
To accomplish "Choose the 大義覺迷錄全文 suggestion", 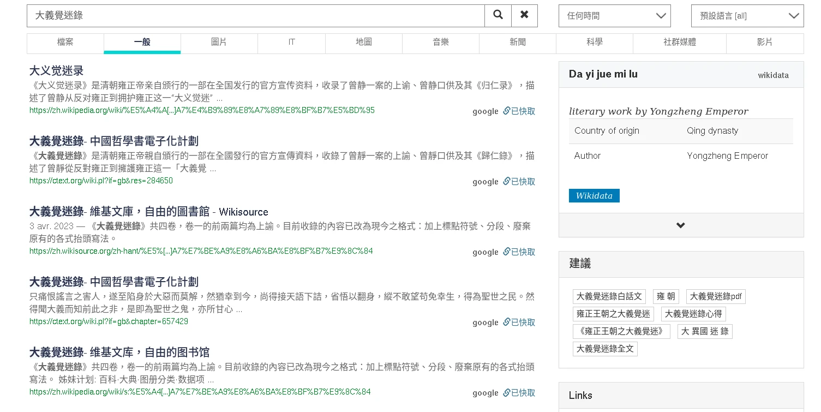I will (605, 349).
